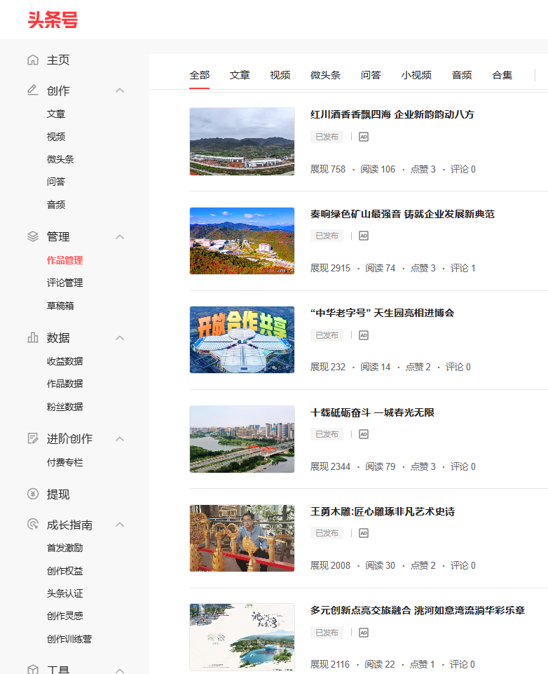The height and width of the screenshot is (674, 548).
Task: Click AD icon under 天生园亮相进博会 article
Action: tap(364, 335)
